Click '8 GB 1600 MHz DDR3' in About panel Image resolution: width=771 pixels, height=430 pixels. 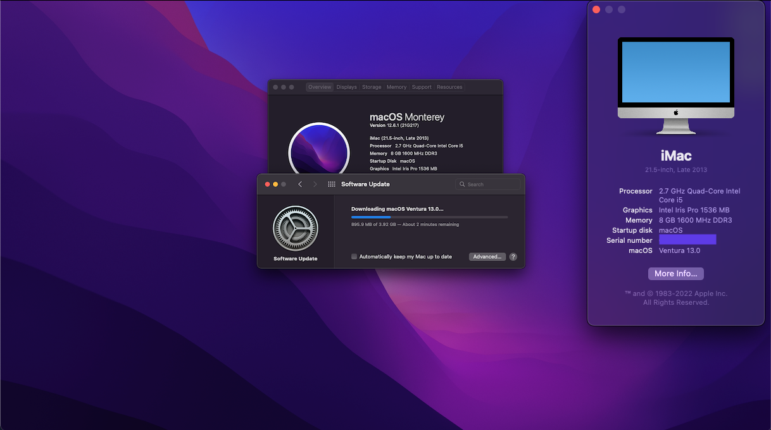click(x=696, y=220)
